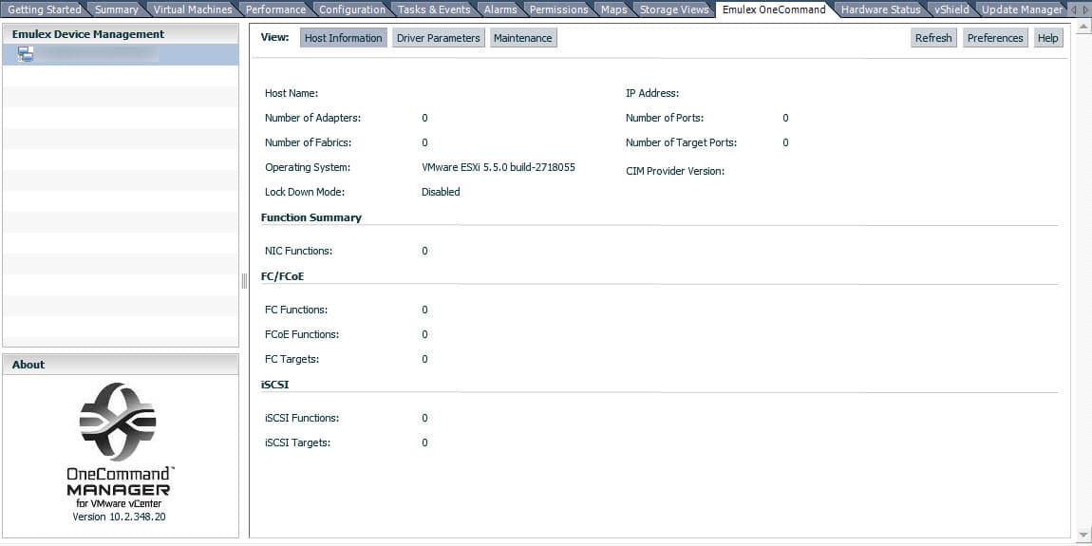Open Preferences
Viewport: 1092px width, 546px height.
[x=994, y=38]
